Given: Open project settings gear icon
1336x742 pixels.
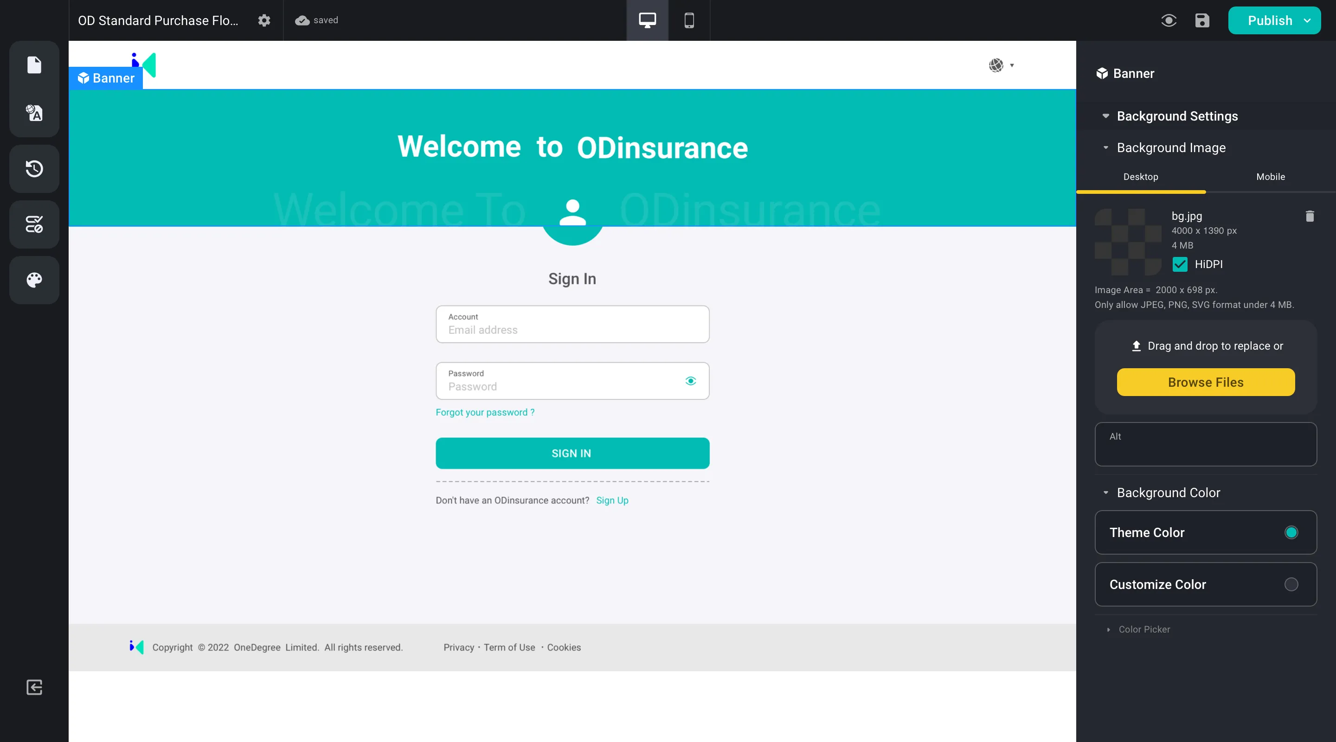Looking at the screenshot, I should pyautogui.click(x=264, y=20).
